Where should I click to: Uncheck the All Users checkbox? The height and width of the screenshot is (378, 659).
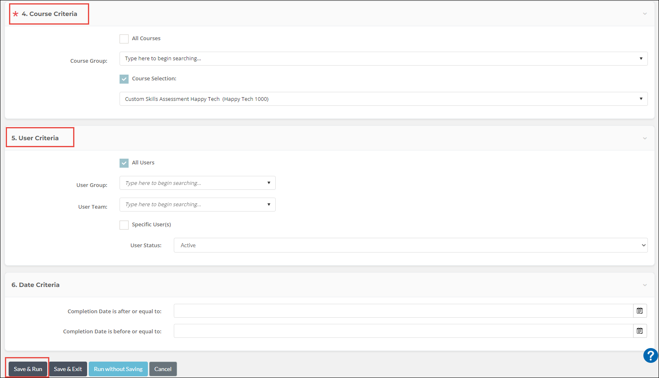124,163
